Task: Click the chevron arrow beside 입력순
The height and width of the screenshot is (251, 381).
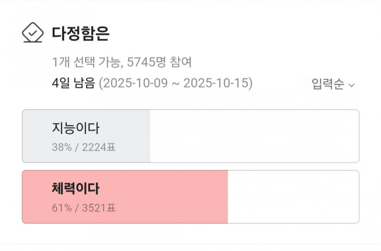Action: pyautogui.click(x=352, y=85)
